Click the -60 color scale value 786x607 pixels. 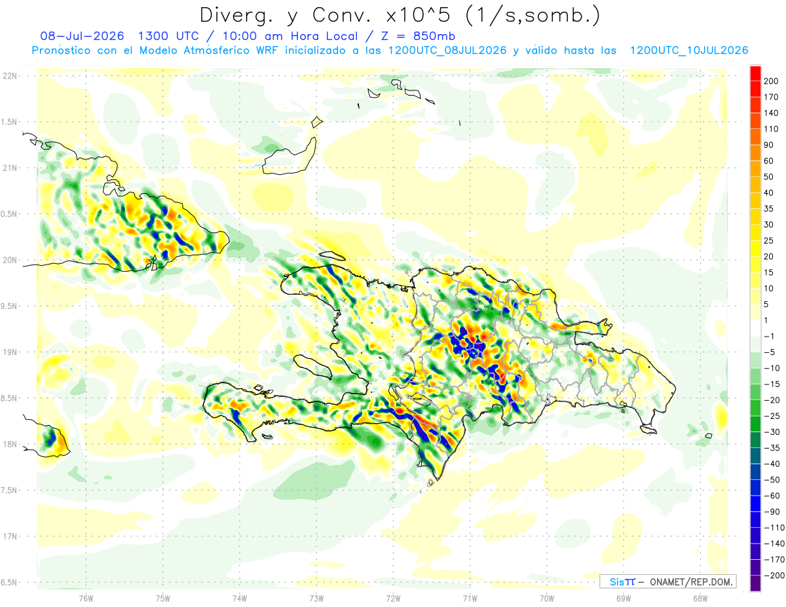click(772, 495)
